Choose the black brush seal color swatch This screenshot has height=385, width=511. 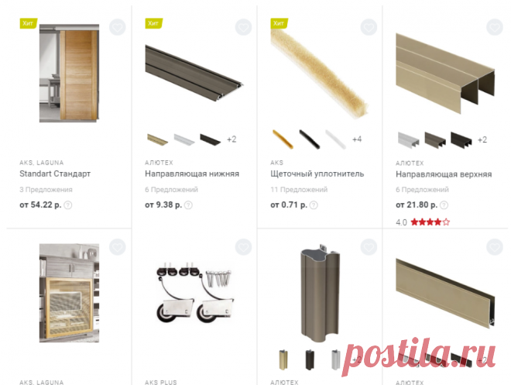[x=309, y=139]
